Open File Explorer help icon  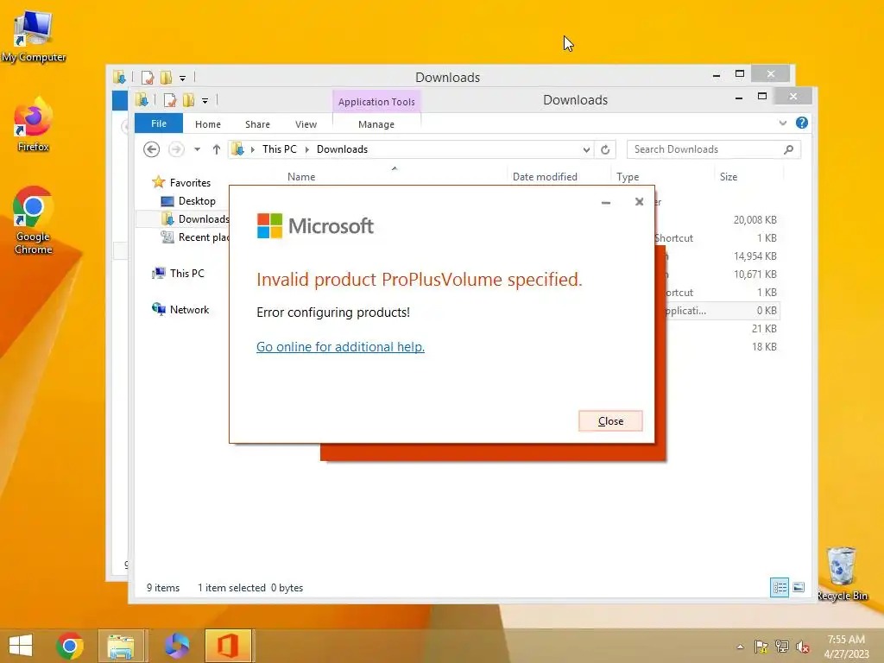point(802,123)
